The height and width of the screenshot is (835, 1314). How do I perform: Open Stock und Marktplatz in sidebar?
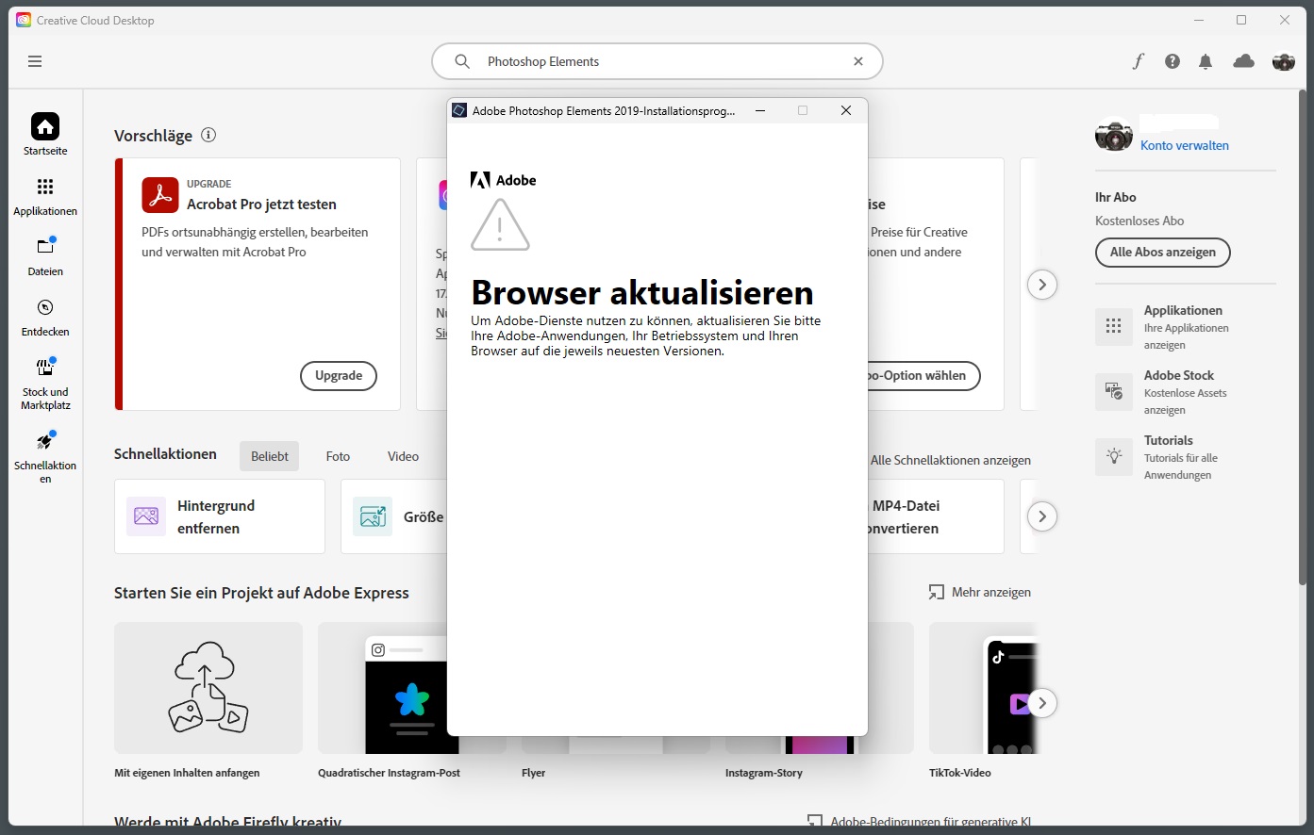(45, 384)
